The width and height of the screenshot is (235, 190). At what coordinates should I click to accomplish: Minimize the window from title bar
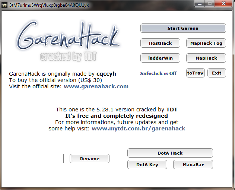click(200, 3)
